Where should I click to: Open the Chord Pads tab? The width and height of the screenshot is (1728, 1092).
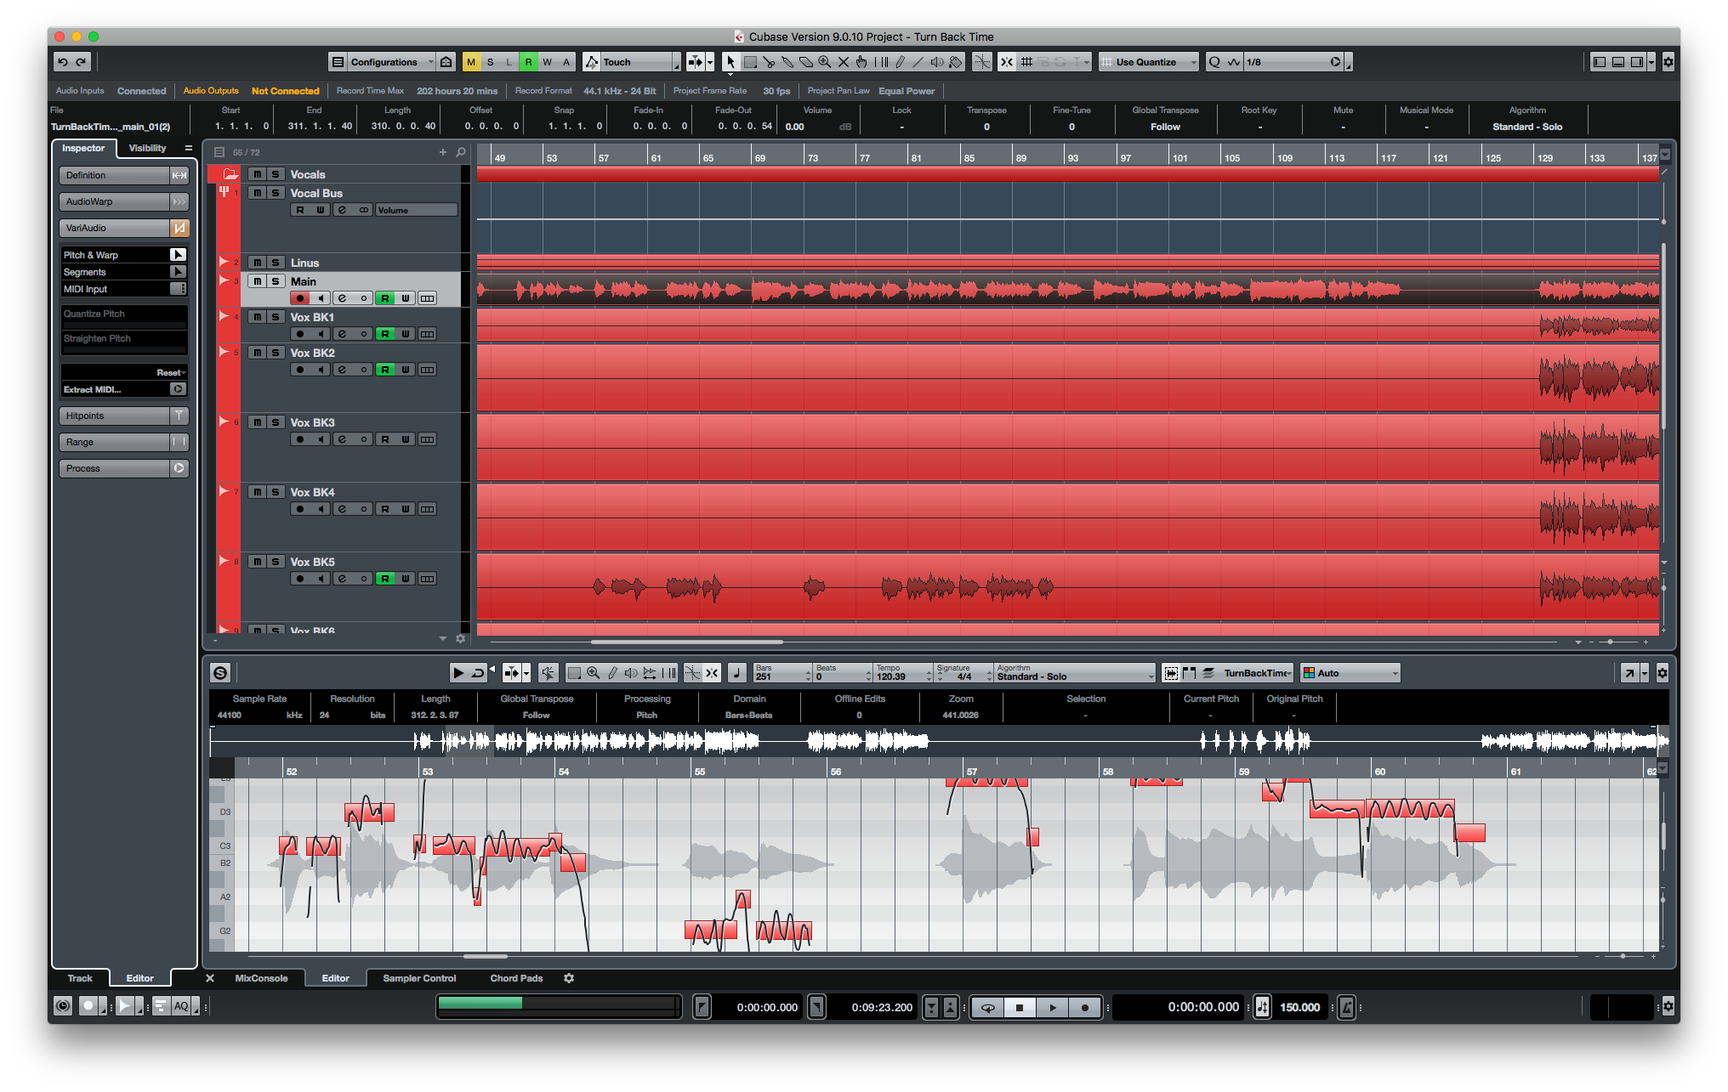point(516,978)
